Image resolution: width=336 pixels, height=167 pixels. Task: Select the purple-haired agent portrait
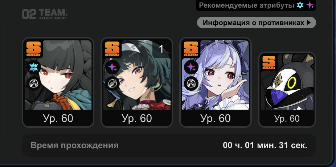pos(216,82)
